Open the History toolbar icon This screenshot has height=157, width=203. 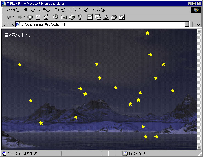[x=72, y=17]
